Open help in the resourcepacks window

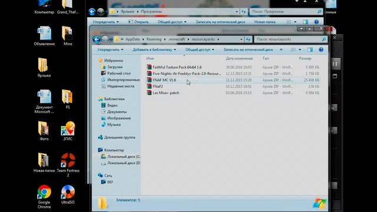tap(320, 49)
